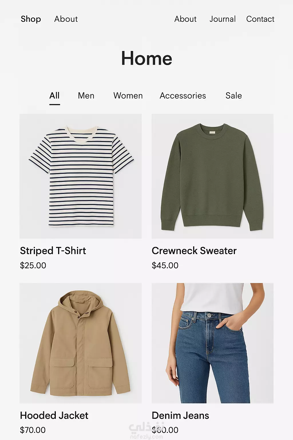Open the About link next to Journal
This screenshot has height=440, width=293.
pyautogui.click(x=185, y=19)
